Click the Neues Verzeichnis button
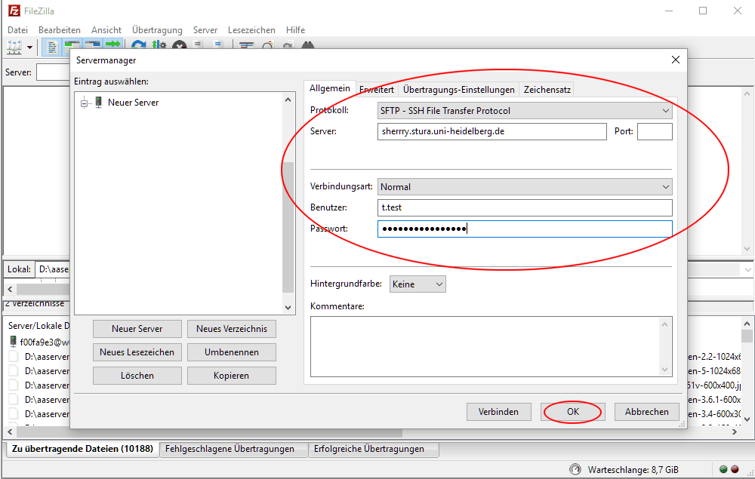The width and height of the screenshot is (755, 479). click(232, 329)
